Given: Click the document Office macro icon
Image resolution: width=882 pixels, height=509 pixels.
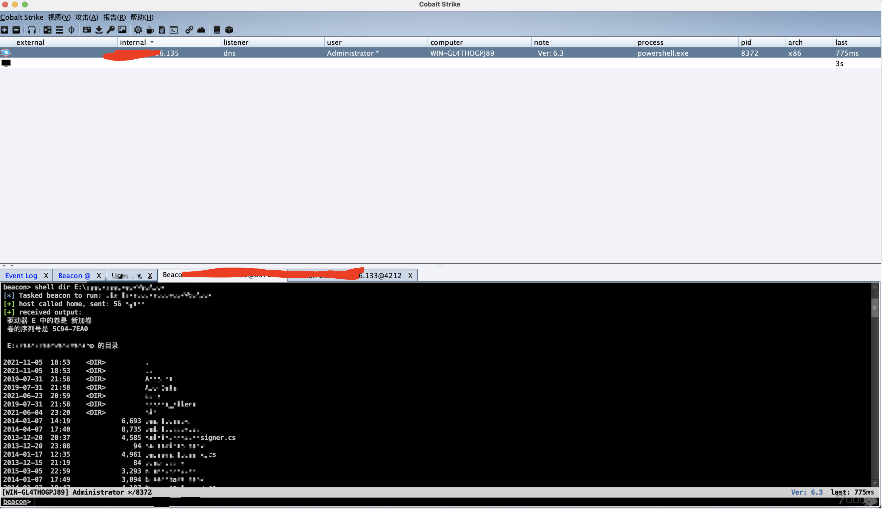Looking at the screenshot, I should click(x=162, y=30).
